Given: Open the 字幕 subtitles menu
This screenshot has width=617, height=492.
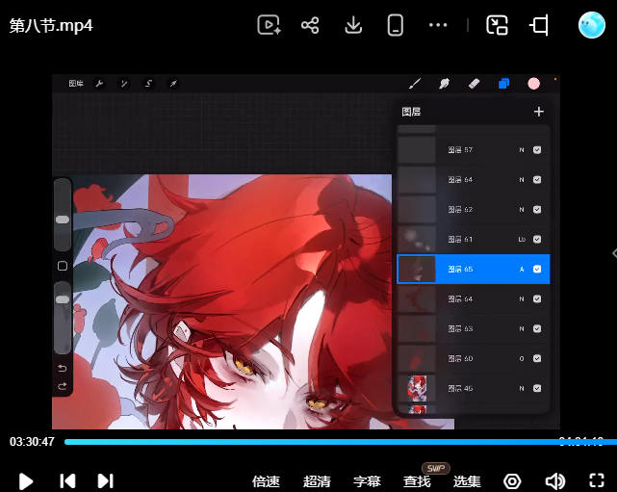Looking at the screenshot, I should pyautogui.click(x=367, y=481).
